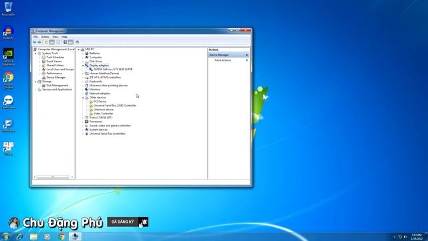
Task: Open the Help menu
Action: (64, 37)
